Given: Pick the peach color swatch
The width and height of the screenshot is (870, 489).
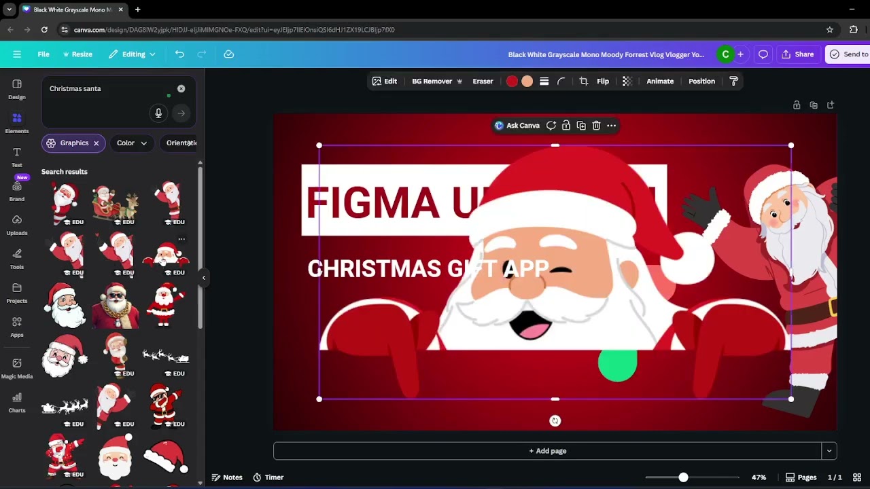Looking at the screenshot, I should coord(527,81).
